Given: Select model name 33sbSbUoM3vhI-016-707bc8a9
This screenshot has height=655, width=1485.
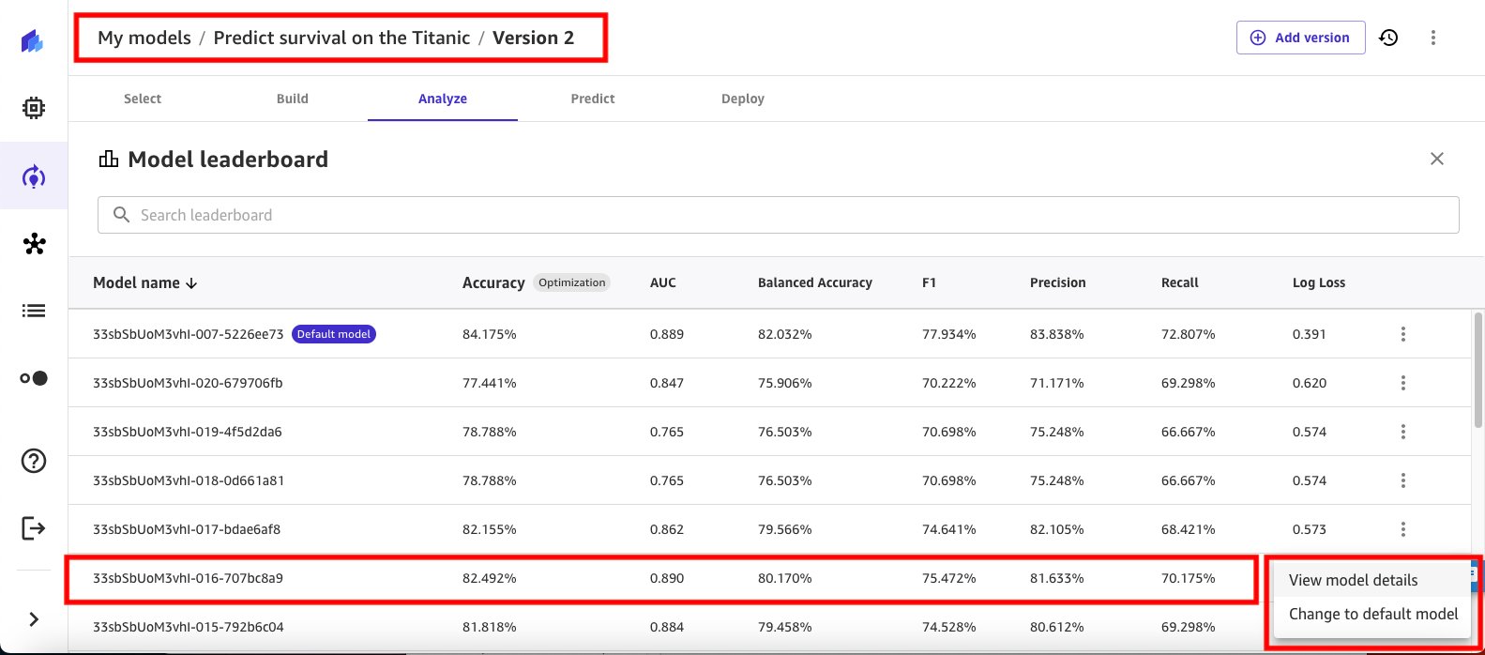Looking at the screenshot, I should (188, 578).
